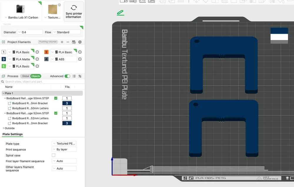Add a new project filament

click(x=62, y=42)
